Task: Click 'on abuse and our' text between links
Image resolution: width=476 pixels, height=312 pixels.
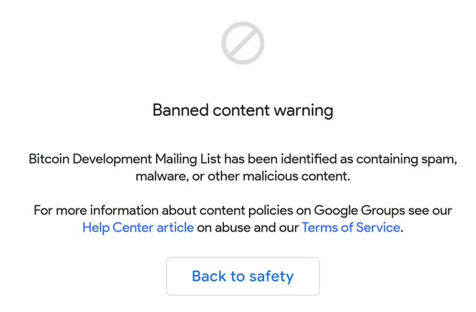Action: (x=248, y=228)
